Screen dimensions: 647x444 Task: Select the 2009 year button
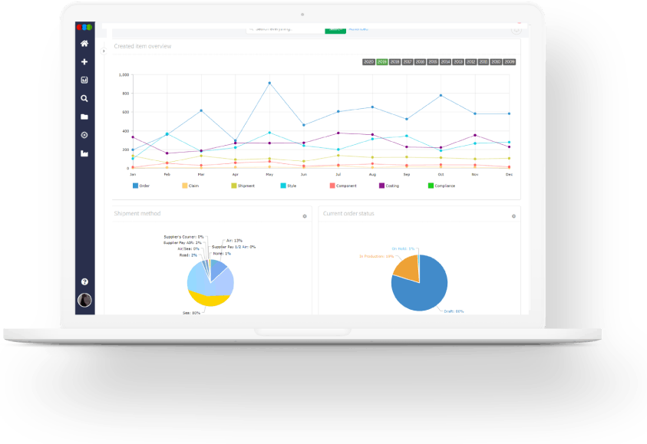point(510,62)
